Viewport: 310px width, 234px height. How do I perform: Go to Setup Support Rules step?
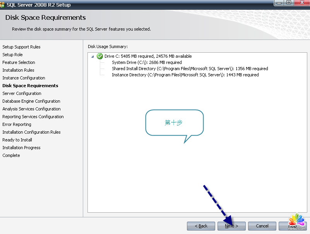(21, 47)
